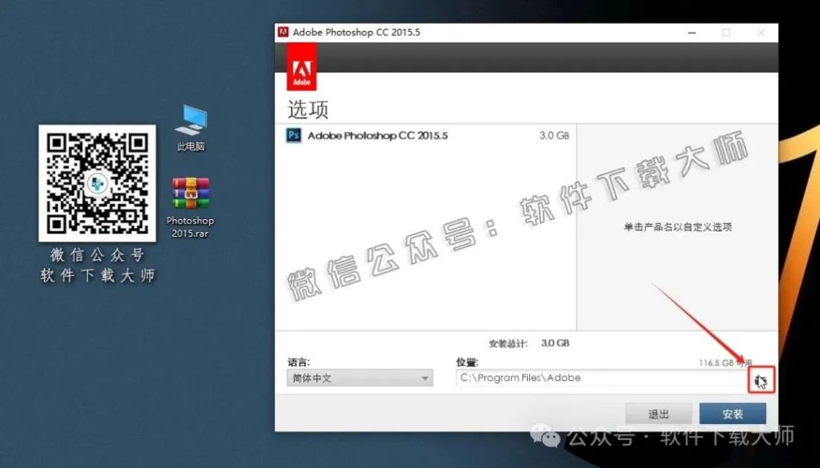Click the Adobe icon in the window title bar
Screen dimensions: 820x468
tap(283, 33)
